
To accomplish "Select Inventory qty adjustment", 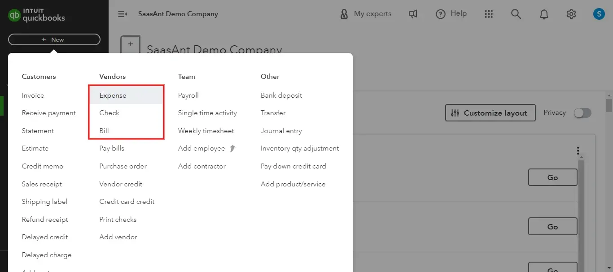I will 300,148.
